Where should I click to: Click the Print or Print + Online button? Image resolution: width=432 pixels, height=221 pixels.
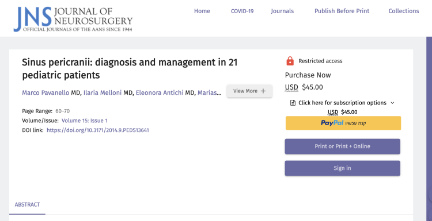(x=343, y=146)
